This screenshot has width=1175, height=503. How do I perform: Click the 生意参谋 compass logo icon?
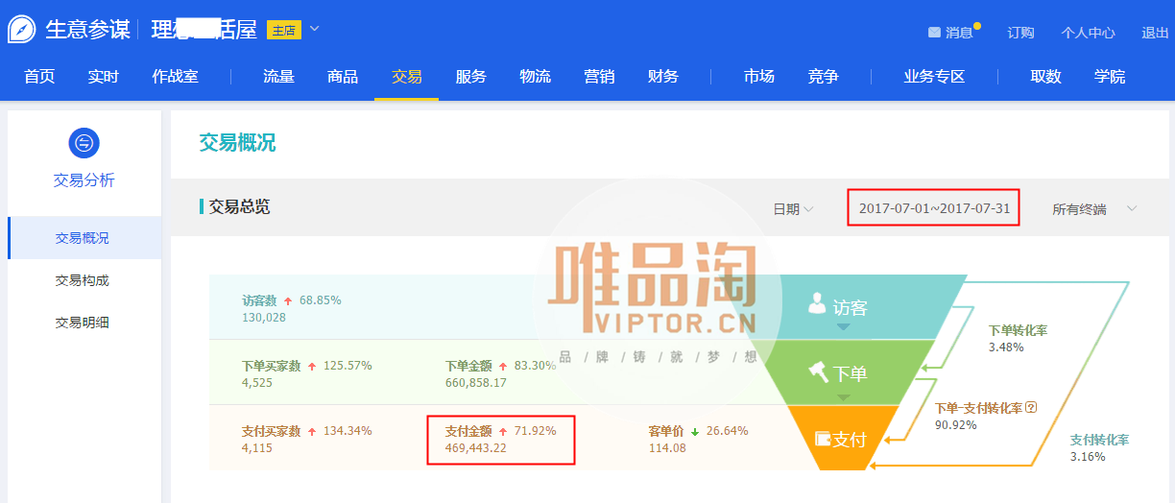(x=21, y=30)
